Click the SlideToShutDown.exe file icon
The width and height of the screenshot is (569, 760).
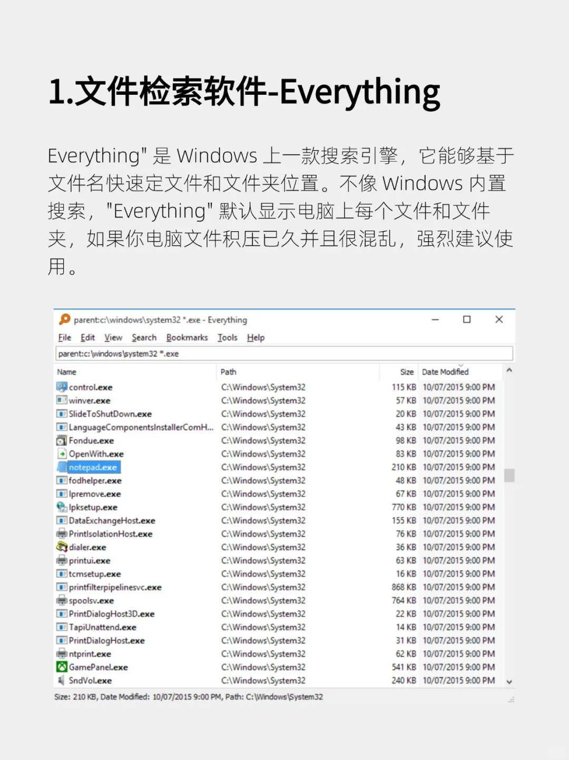(62, 413)
